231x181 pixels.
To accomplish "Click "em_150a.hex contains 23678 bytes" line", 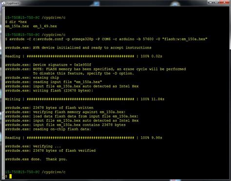I will pyautogui.click(x=65, y=125).
